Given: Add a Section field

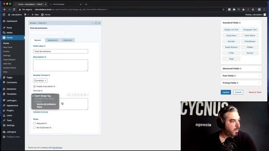Looking at the screenshot, I should click(250, 53).
